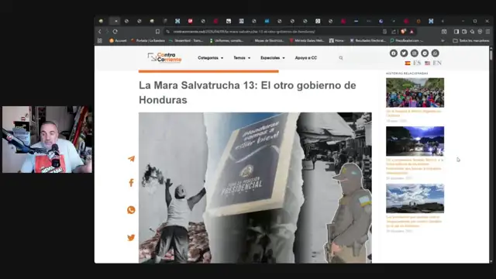Toggle the browser sidebar panel icon

[456, 32]
